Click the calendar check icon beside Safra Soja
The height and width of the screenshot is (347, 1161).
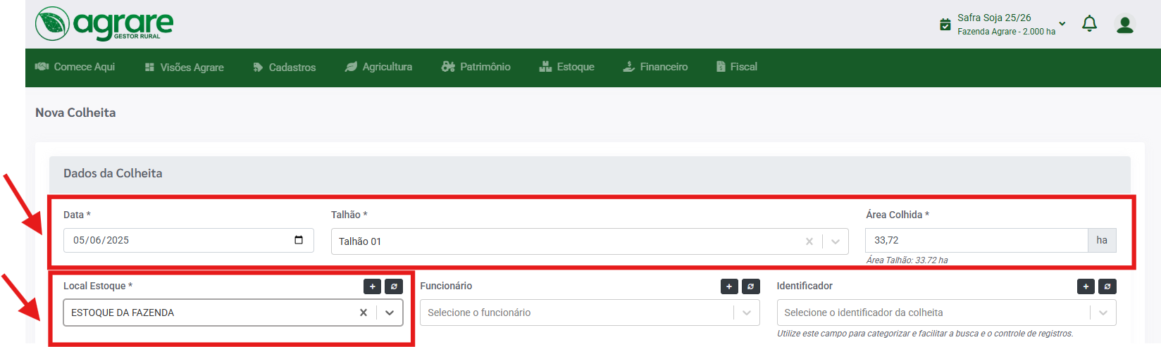pos(945,25)
